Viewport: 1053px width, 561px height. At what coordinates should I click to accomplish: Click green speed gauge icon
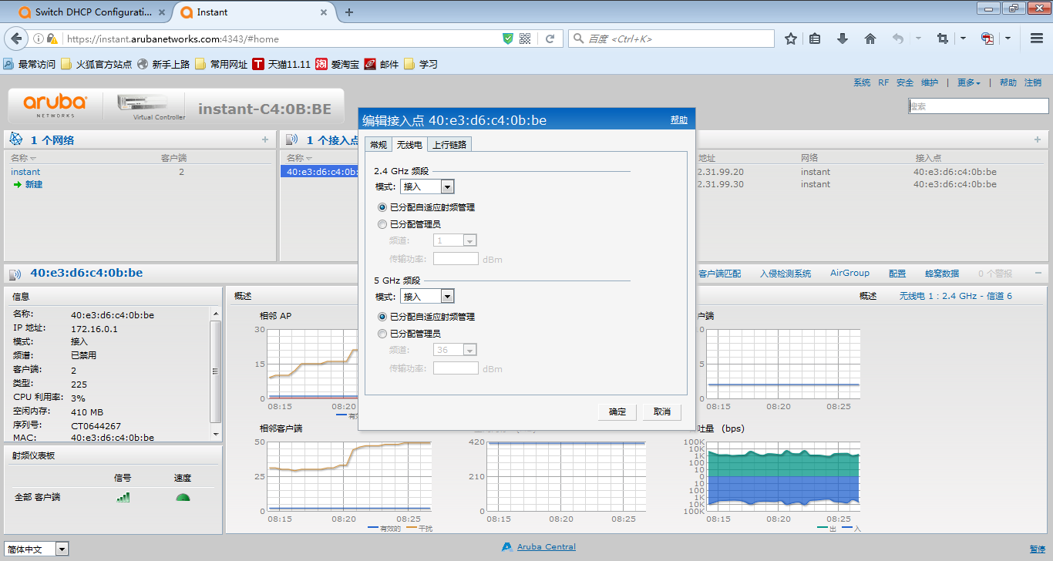[183, 497]
